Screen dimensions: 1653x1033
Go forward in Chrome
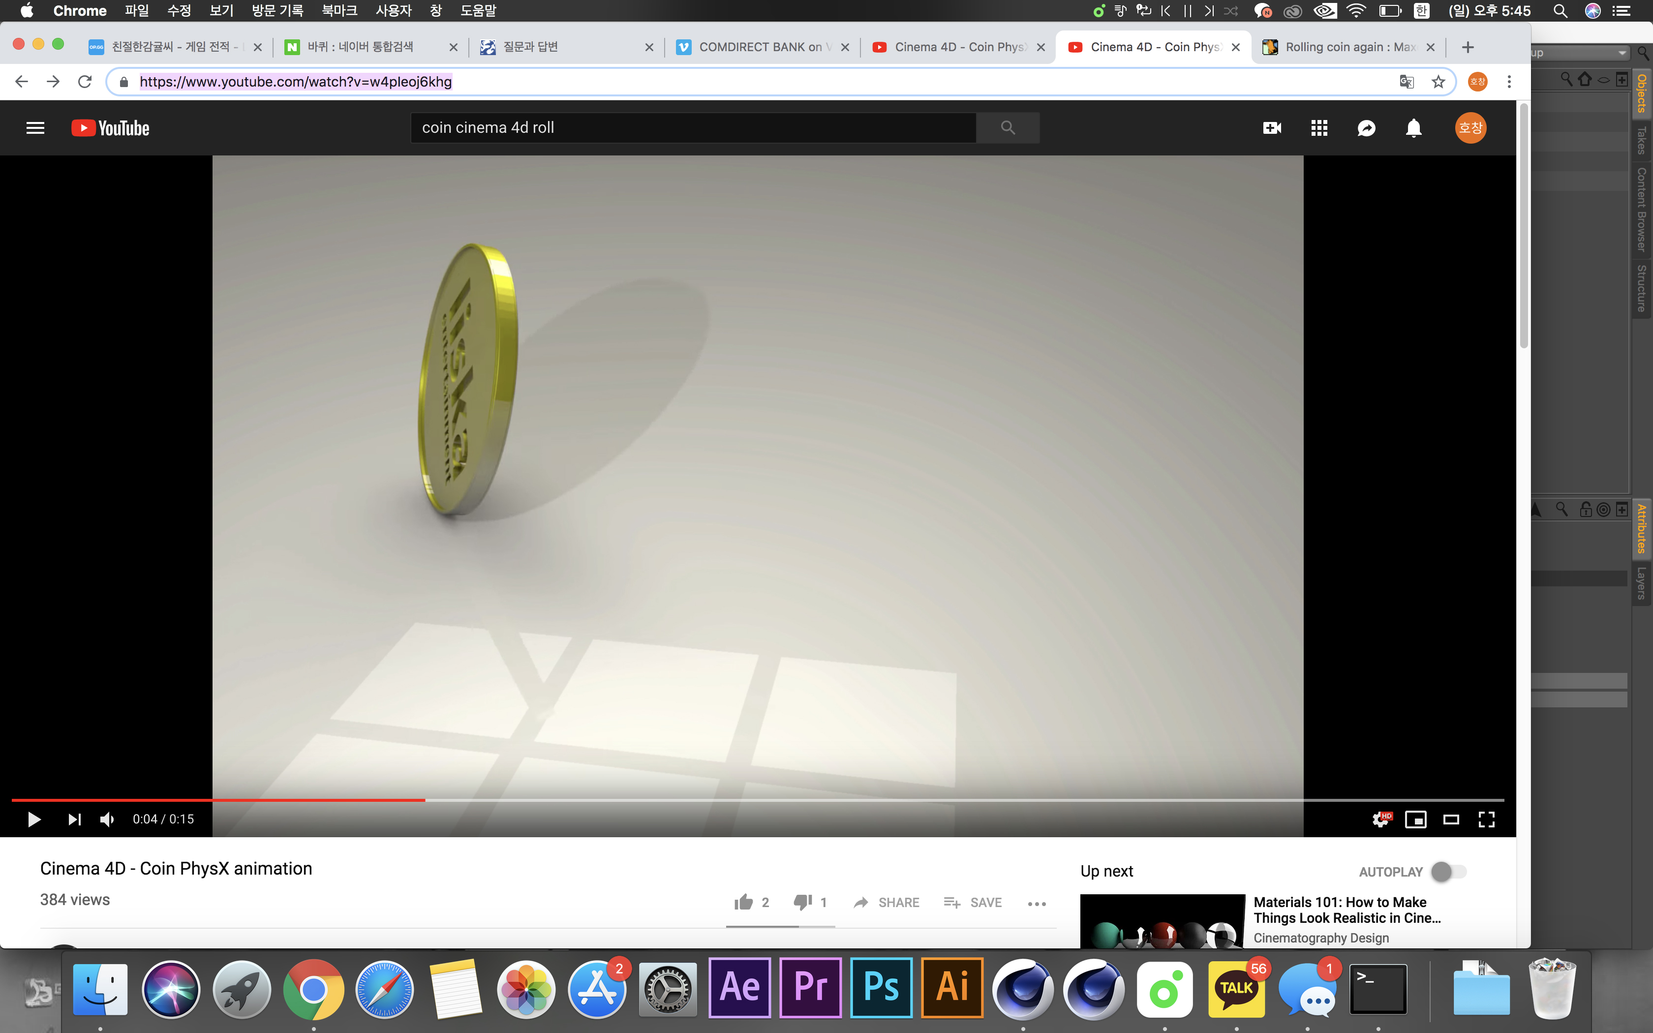[53, 82]
